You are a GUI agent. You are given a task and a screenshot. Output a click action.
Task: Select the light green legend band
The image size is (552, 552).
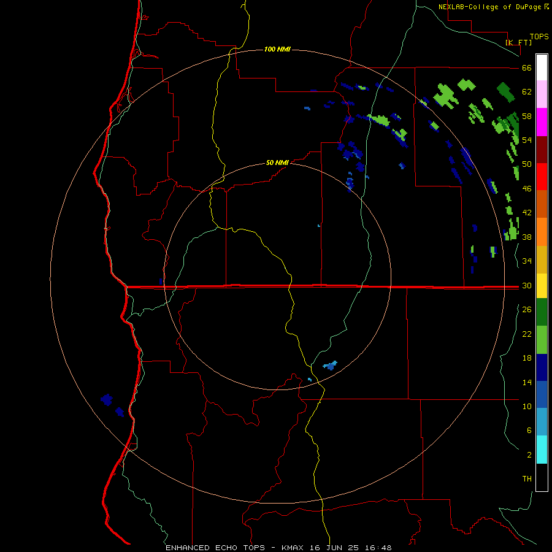point(542,340)
